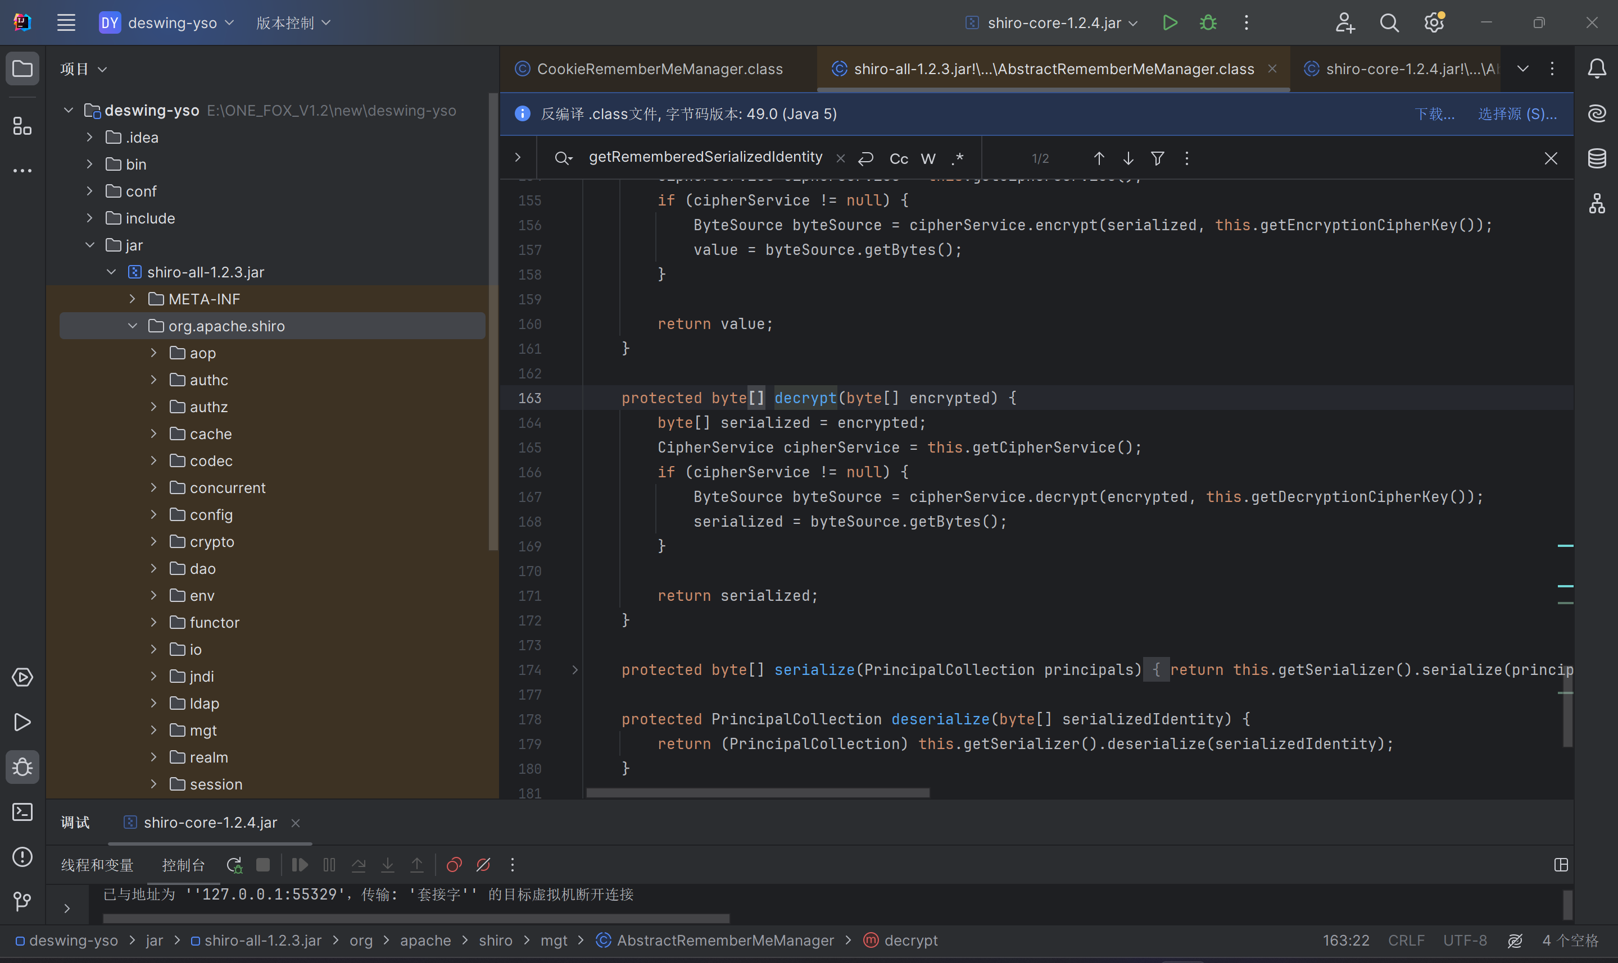
Task: Toggle Regex search option
Action: (958, 158)
